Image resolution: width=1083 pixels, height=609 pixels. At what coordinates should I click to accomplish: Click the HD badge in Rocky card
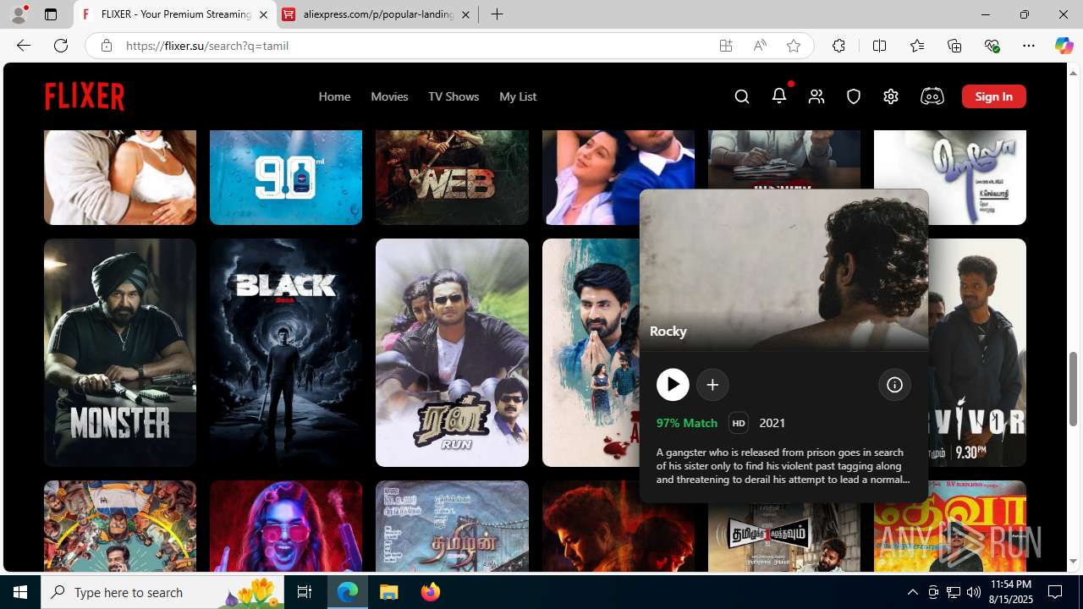(x=739, y=423)
